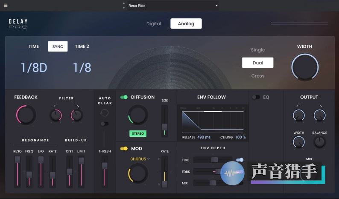The image size is (339, 199).
Task: Click the 1/8D time value
Action: pos(34,68)
